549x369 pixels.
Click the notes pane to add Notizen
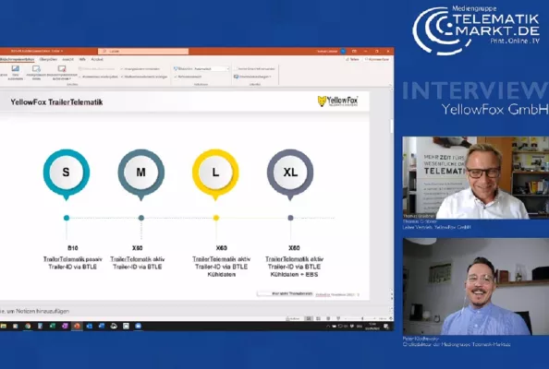(x=194, y=311)
